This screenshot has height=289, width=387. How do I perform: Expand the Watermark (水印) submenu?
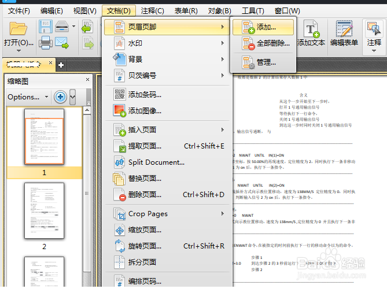coord(167,43)
